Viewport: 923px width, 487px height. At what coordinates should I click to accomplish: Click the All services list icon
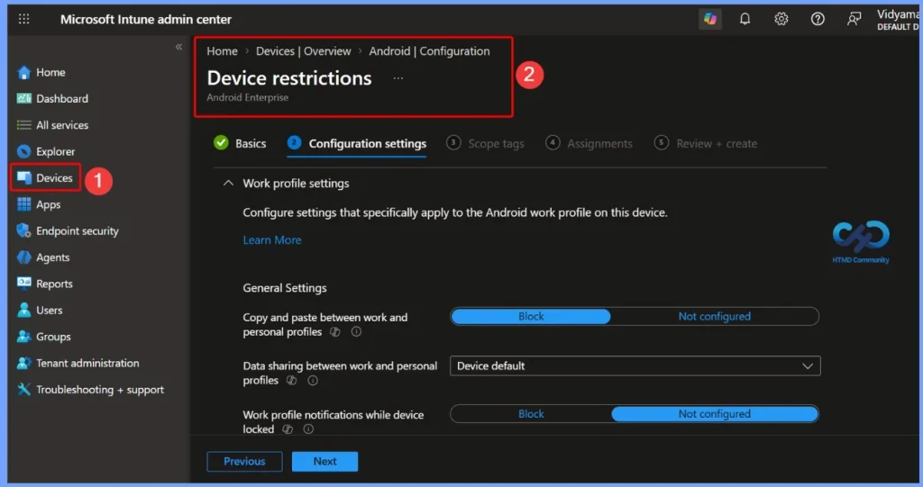pos(23,125)
